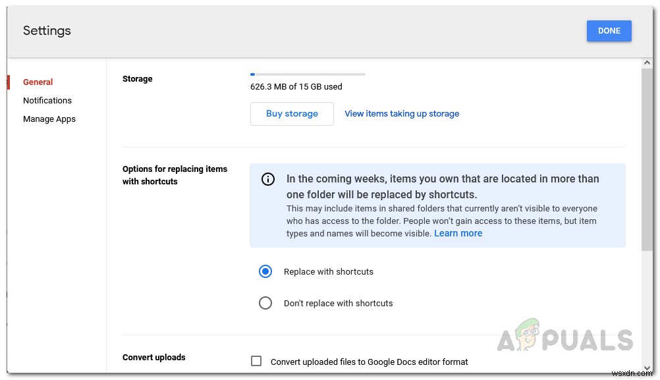Open the Manage Apps section

tap(49, 119)
